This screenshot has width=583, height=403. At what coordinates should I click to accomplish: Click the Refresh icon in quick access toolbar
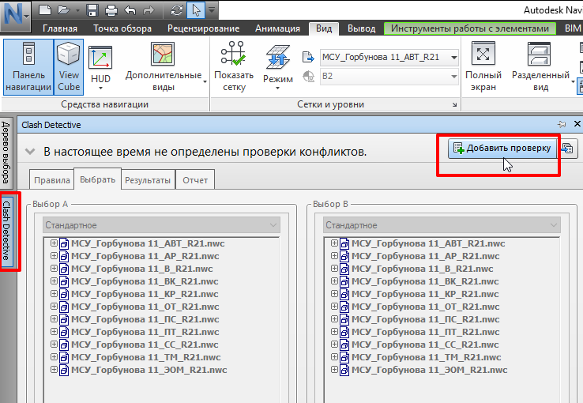coord(177,11)
